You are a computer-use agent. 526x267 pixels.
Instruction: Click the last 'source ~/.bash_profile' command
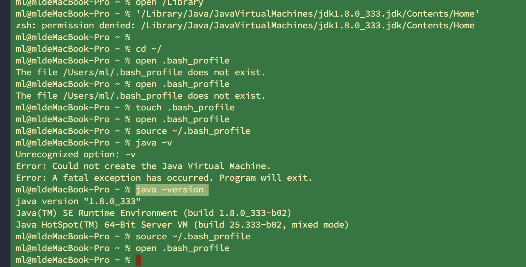193,236
